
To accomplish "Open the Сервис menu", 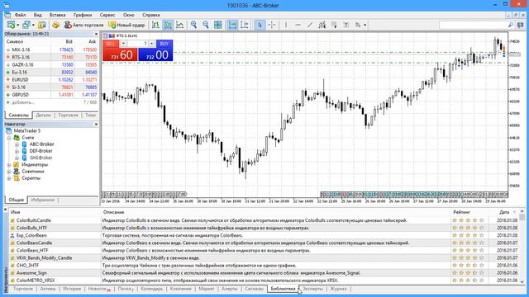I will 107,15.
